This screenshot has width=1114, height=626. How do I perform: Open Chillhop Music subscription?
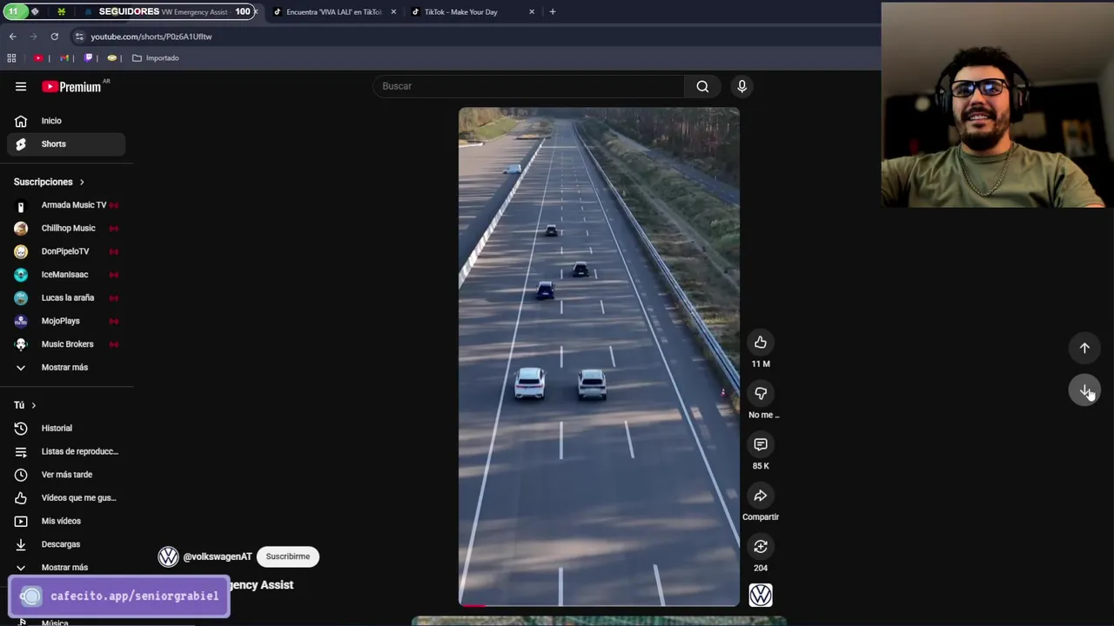pyautogui.click(x=66, y=229)
